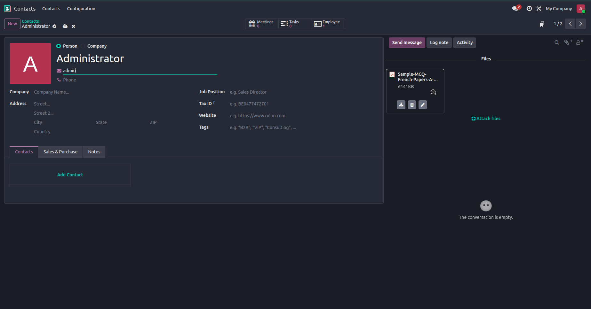Open the messages conversations icon in the top bar
The width and height of the screenshot is (591, 309).
(x=515, y=9)
